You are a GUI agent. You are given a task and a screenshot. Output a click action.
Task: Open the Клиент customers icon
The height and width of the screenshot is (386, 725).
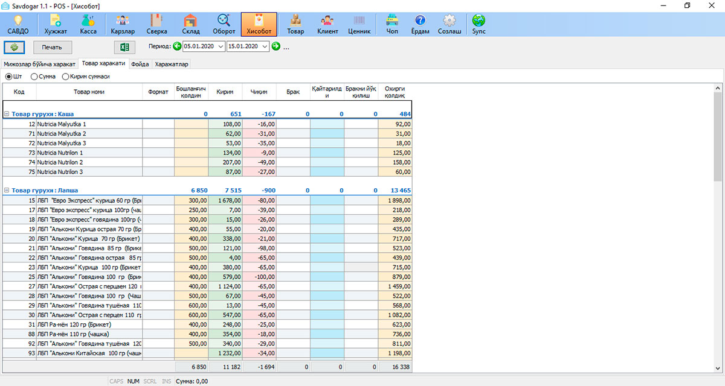pyautogui.click(x=327, y=24)
